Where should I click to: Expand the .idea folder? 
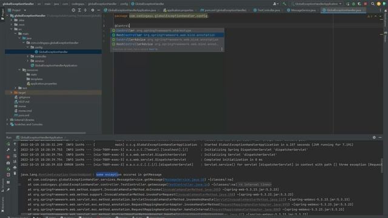12,20
